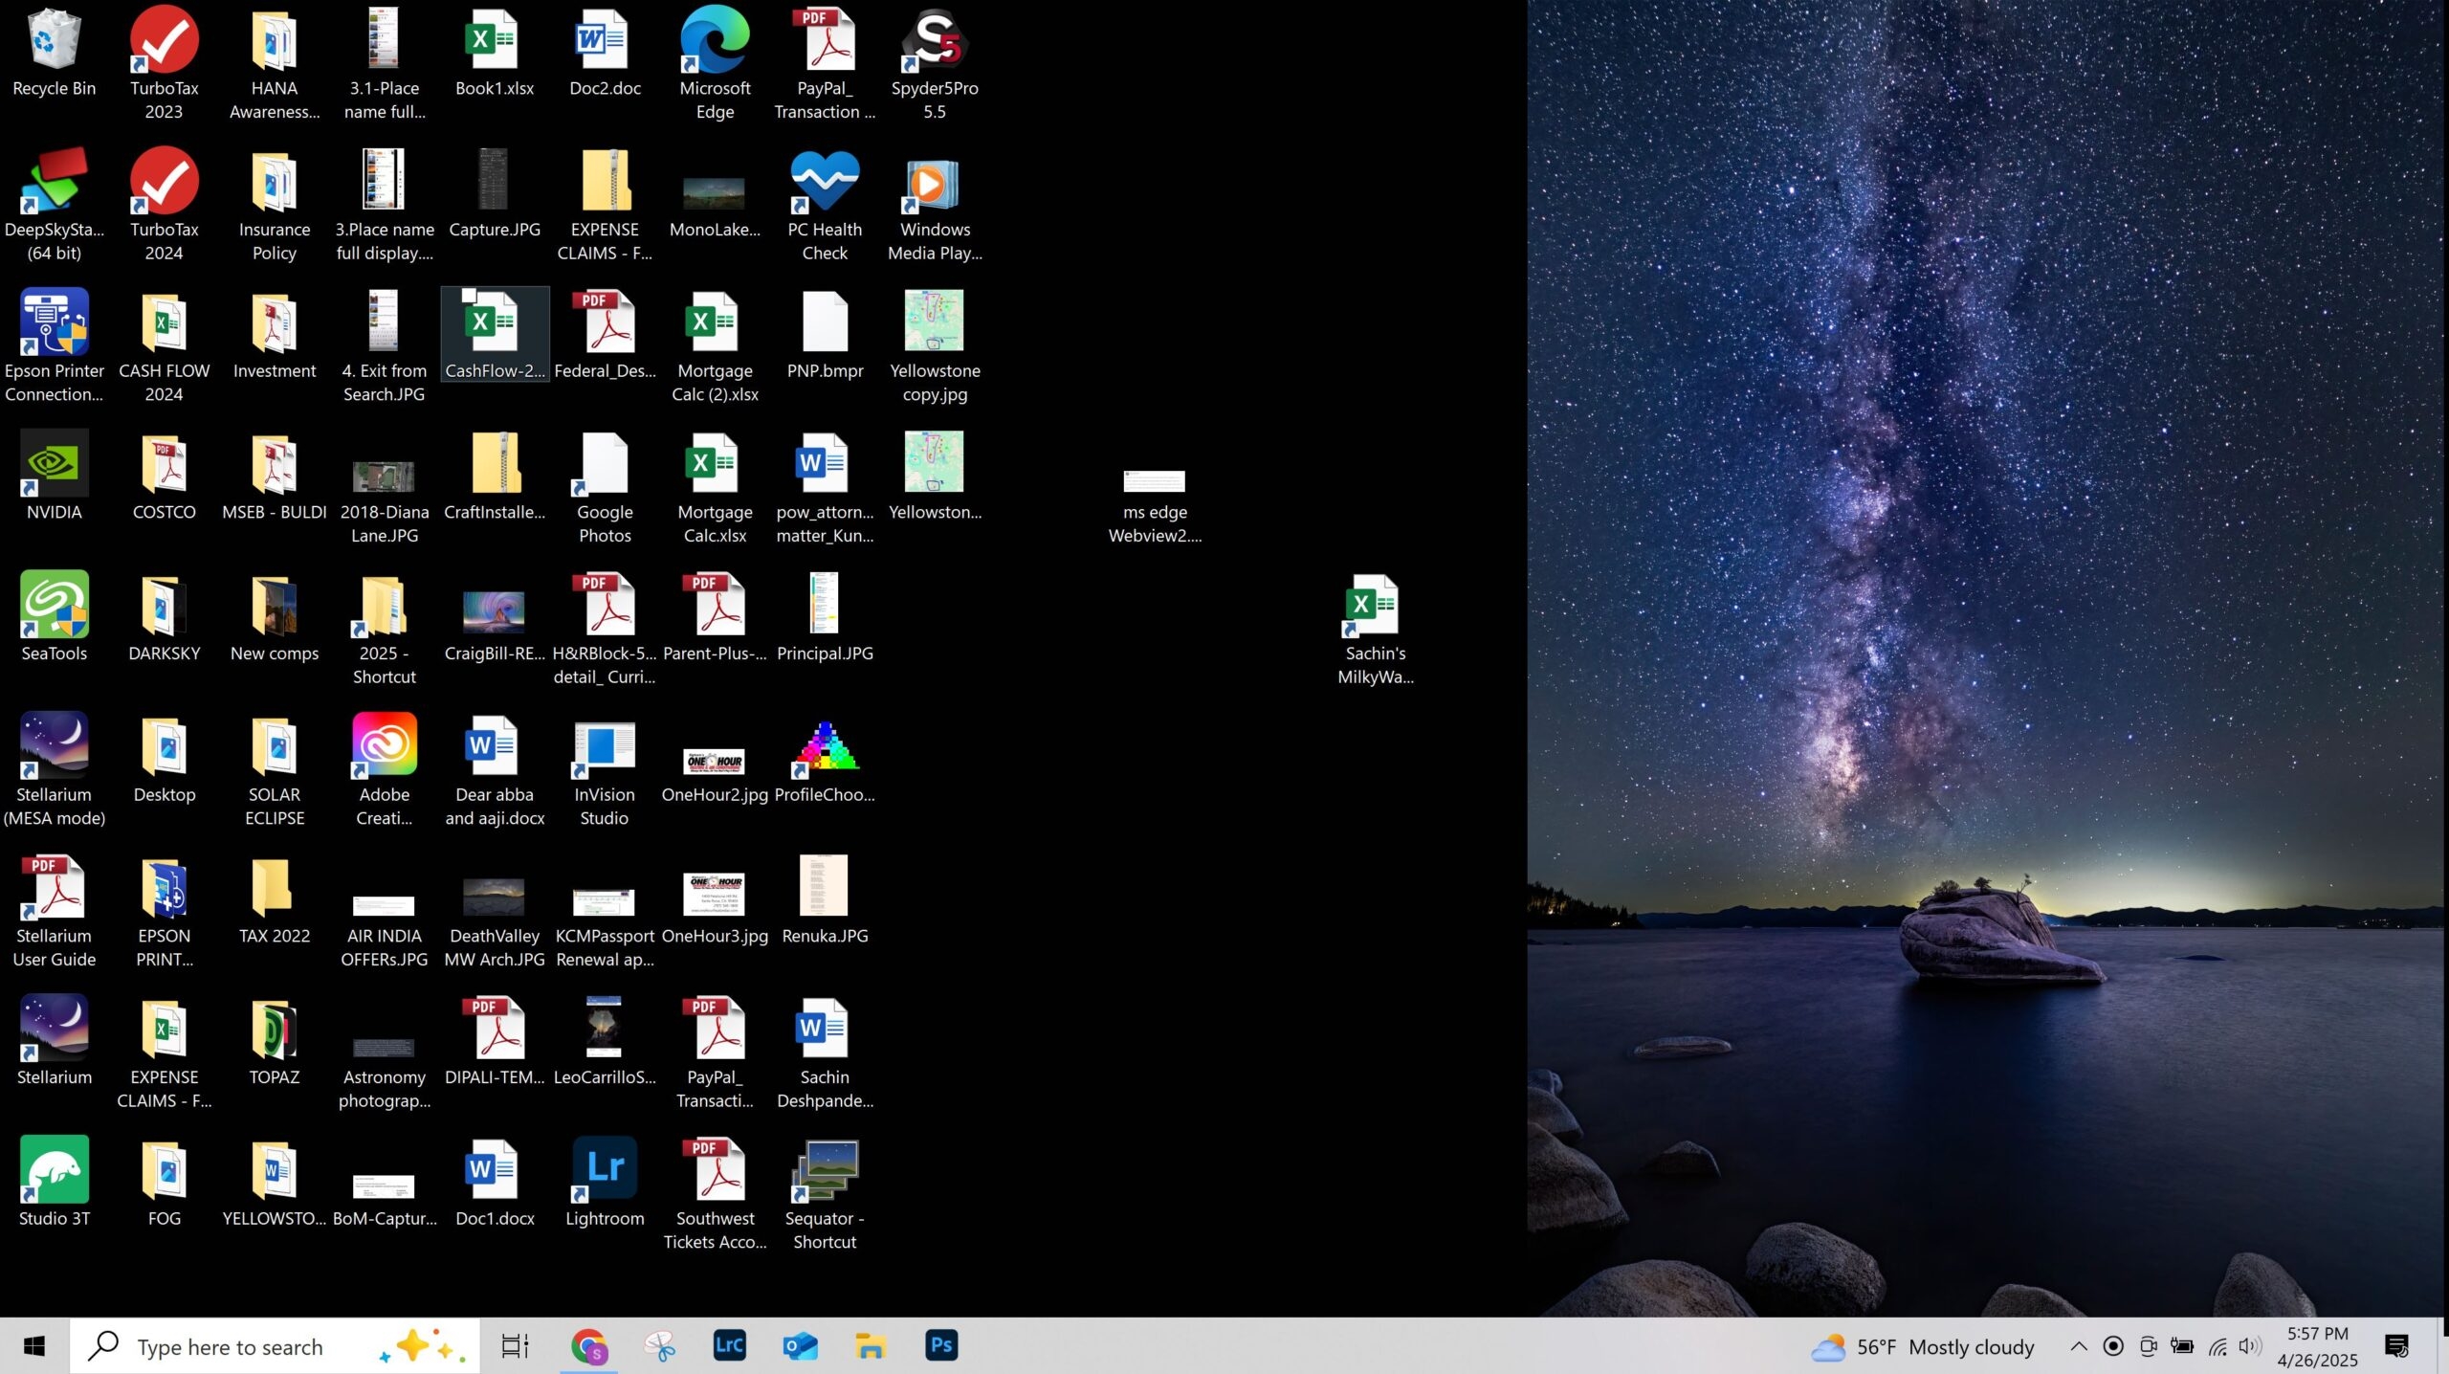The width and height of the screenshot is (2449, 1374).
Task: Click the PC Health Check icon
Action: [824, 184]
